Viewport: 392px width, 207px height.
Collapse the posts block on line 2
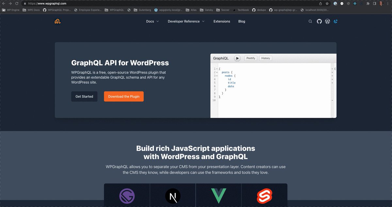(x=217, y=72)
